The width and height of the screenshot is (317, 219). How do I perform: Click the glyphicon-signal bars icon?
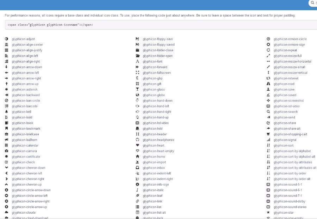(268, 140)
